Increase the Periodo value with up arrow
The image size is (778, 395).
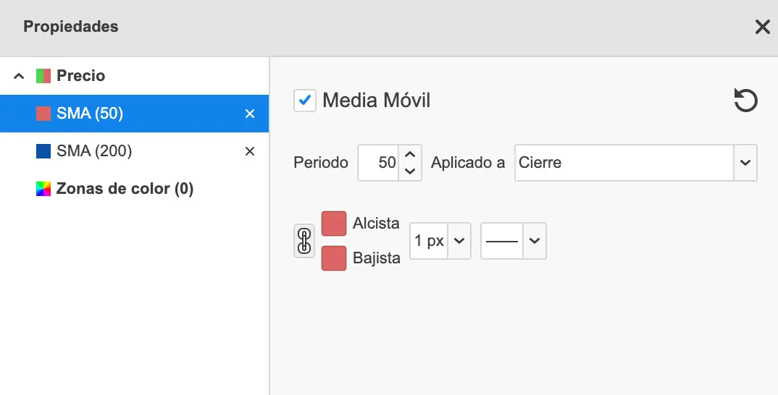410,154
